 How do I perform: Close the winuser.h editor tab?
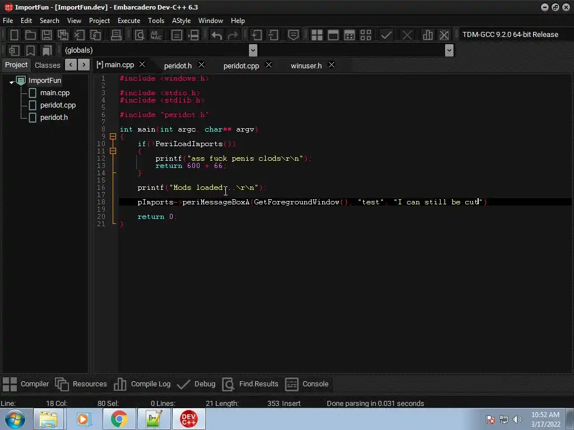[x=331, y=65]
